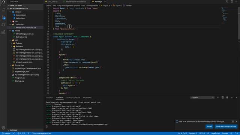Select terminal from the dotnet dropdown
This screenshot has height=135, width=240.
coord(202,97)
